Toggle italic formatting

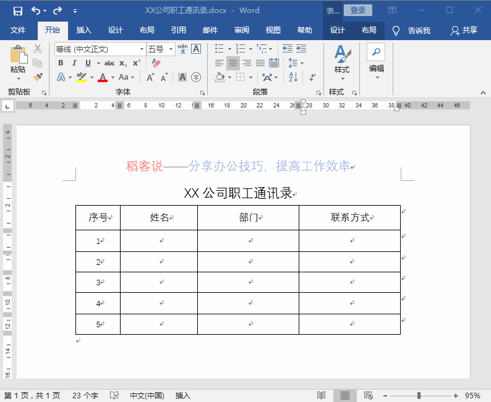74,63
